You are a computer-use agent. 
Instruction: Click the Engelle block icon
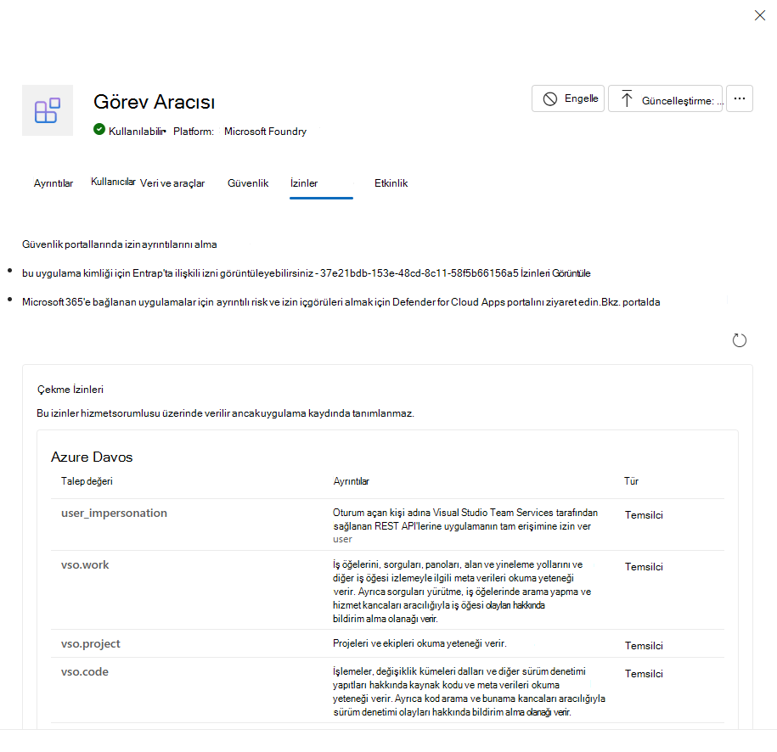pyautogui.click(x=550, y=99)
